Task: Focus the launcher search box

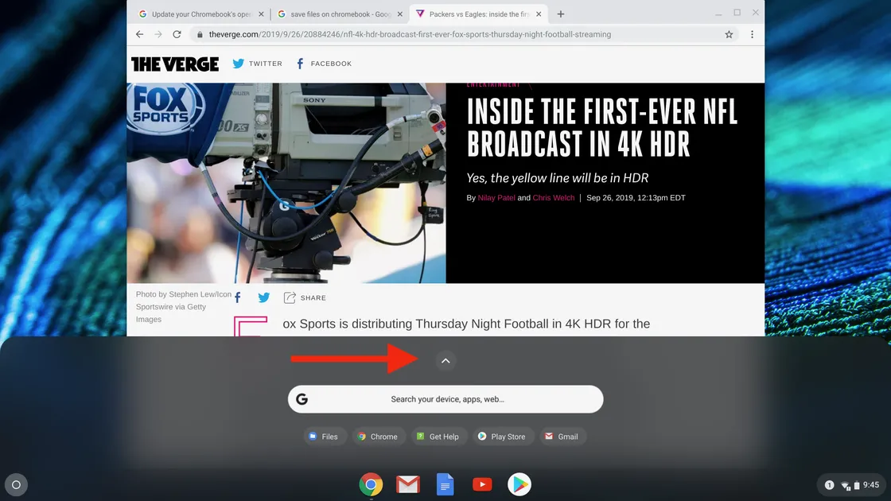Action: [x=445, y=399]
